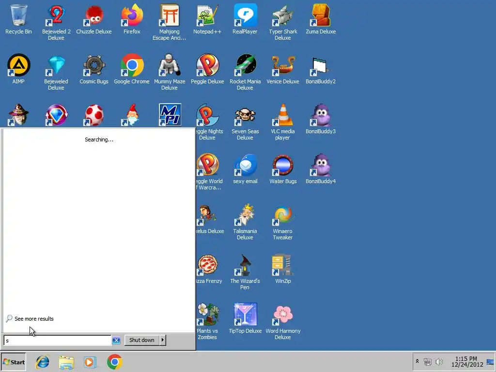Open the clock showing 1:15 PM

point(467,361)
